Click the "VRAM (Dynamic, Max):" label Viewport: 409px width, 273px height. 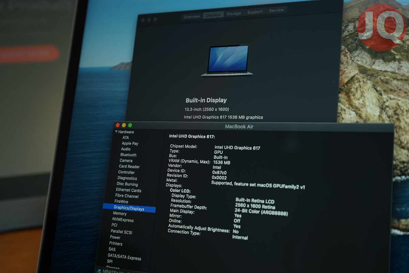click(190, 161)
